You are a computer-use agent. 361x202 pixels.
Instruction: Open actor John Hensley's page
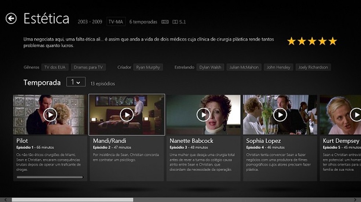[x=278, y=67]
